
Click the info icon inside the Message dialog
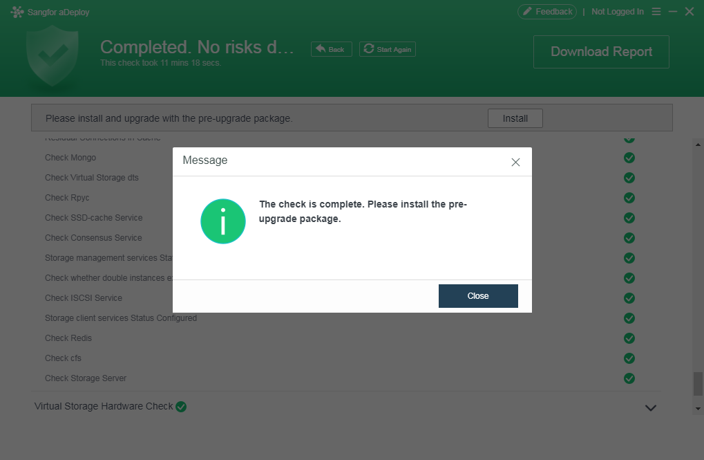point(222,221)
